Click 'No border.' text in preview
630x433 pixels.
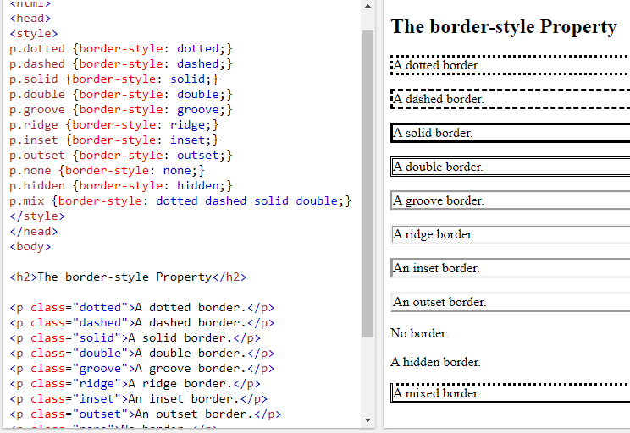click(x=419, y=333)
